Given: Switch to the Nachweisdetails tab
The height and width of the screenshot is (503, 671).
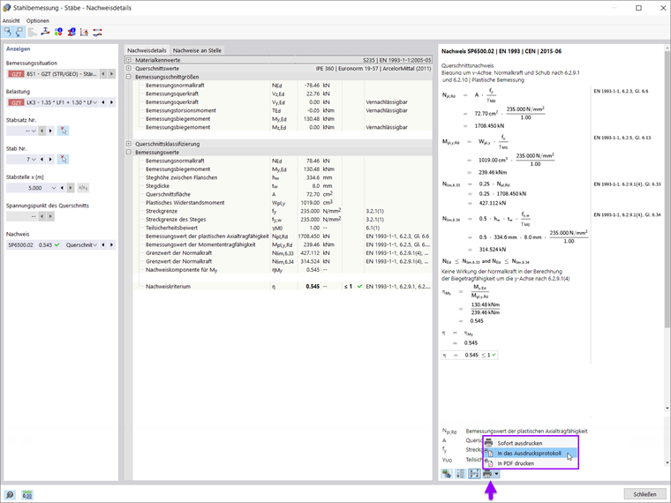Looking at the screenshot, I should click(147, 50).
